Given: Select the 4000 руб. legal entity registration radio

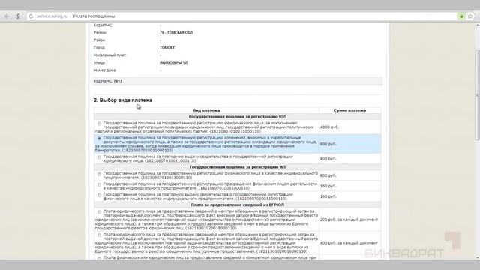Looking at the screenshot, I should 99,124.
